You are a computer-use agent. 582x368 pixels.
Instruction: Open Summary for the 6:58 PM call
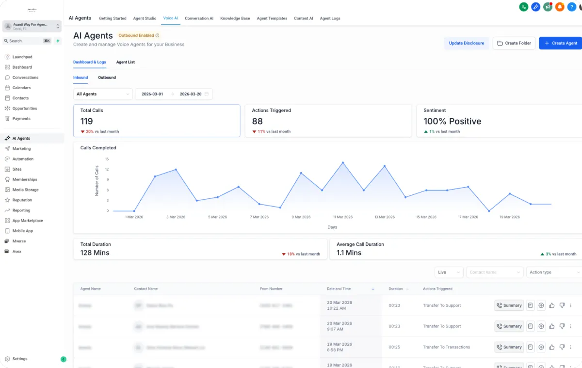click(x=509, y=347)
